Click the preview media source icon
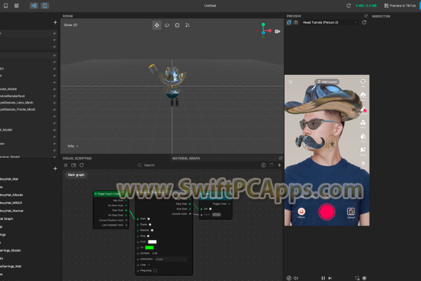Image resolution: width=421 pixels, height=281 pixels. [x=289, y=23]
